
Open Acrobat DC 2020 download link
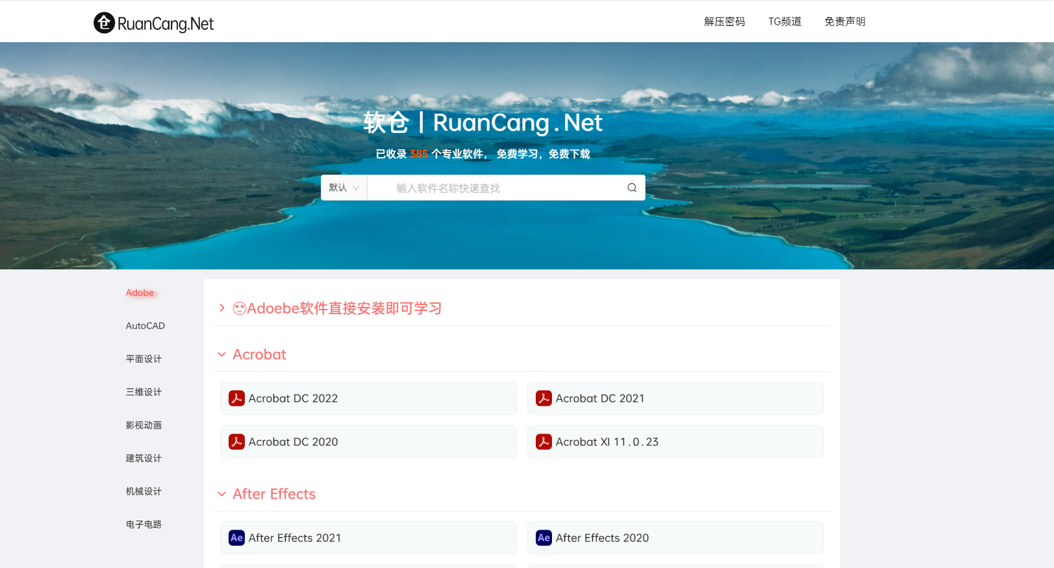coord(368,442)
